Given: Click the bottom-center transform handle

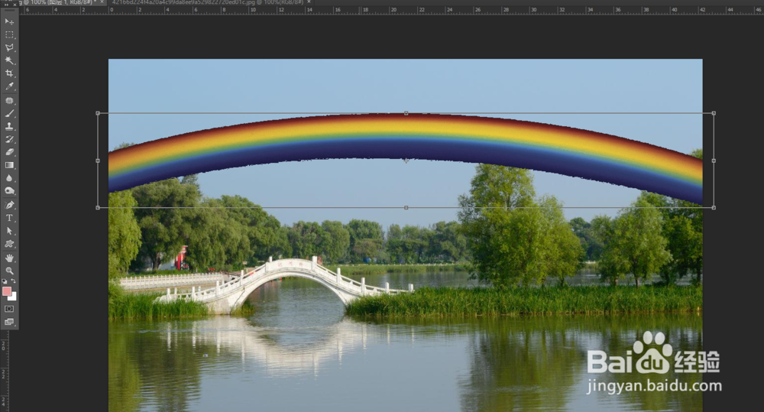Looking at the screenshot, I should tap(406, 208).
